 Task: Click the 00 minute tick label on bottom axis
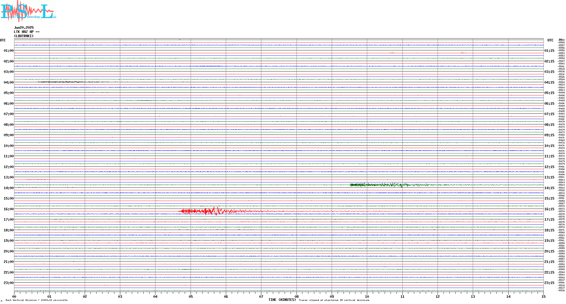pos(14,297)
